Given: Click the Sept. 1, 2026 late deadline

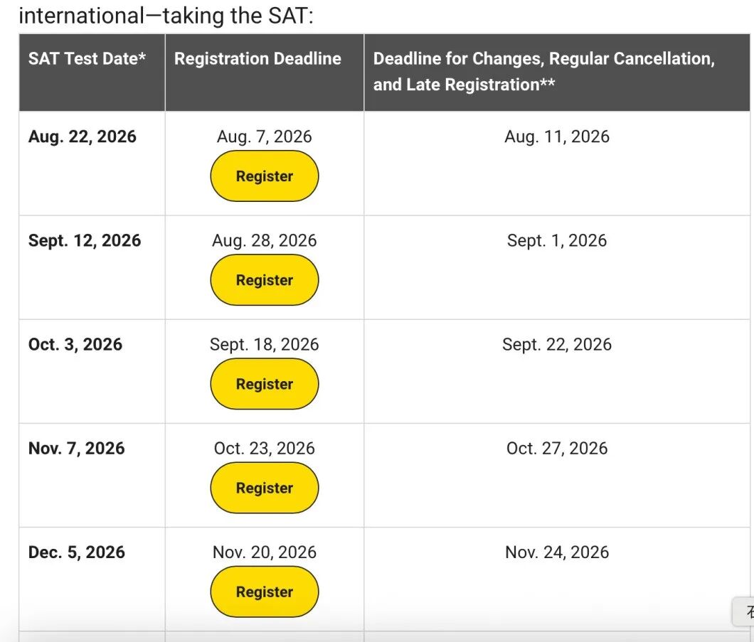Looking at the screenshot, I should pyautogui.click(x=557, y=240).
